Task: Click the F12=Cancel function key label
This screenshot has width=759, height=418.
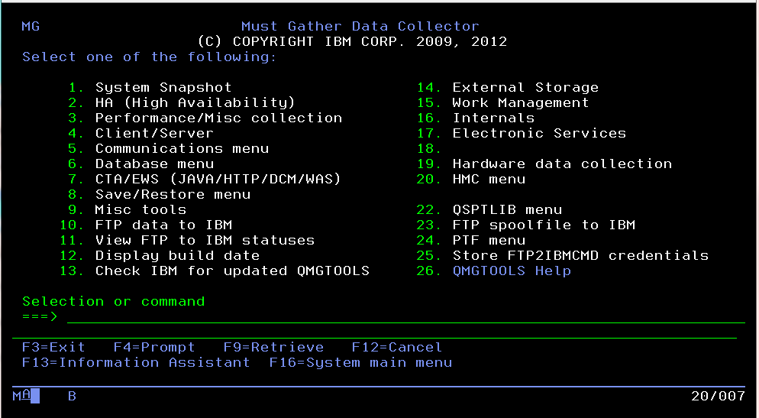Action: pos(396,347)
